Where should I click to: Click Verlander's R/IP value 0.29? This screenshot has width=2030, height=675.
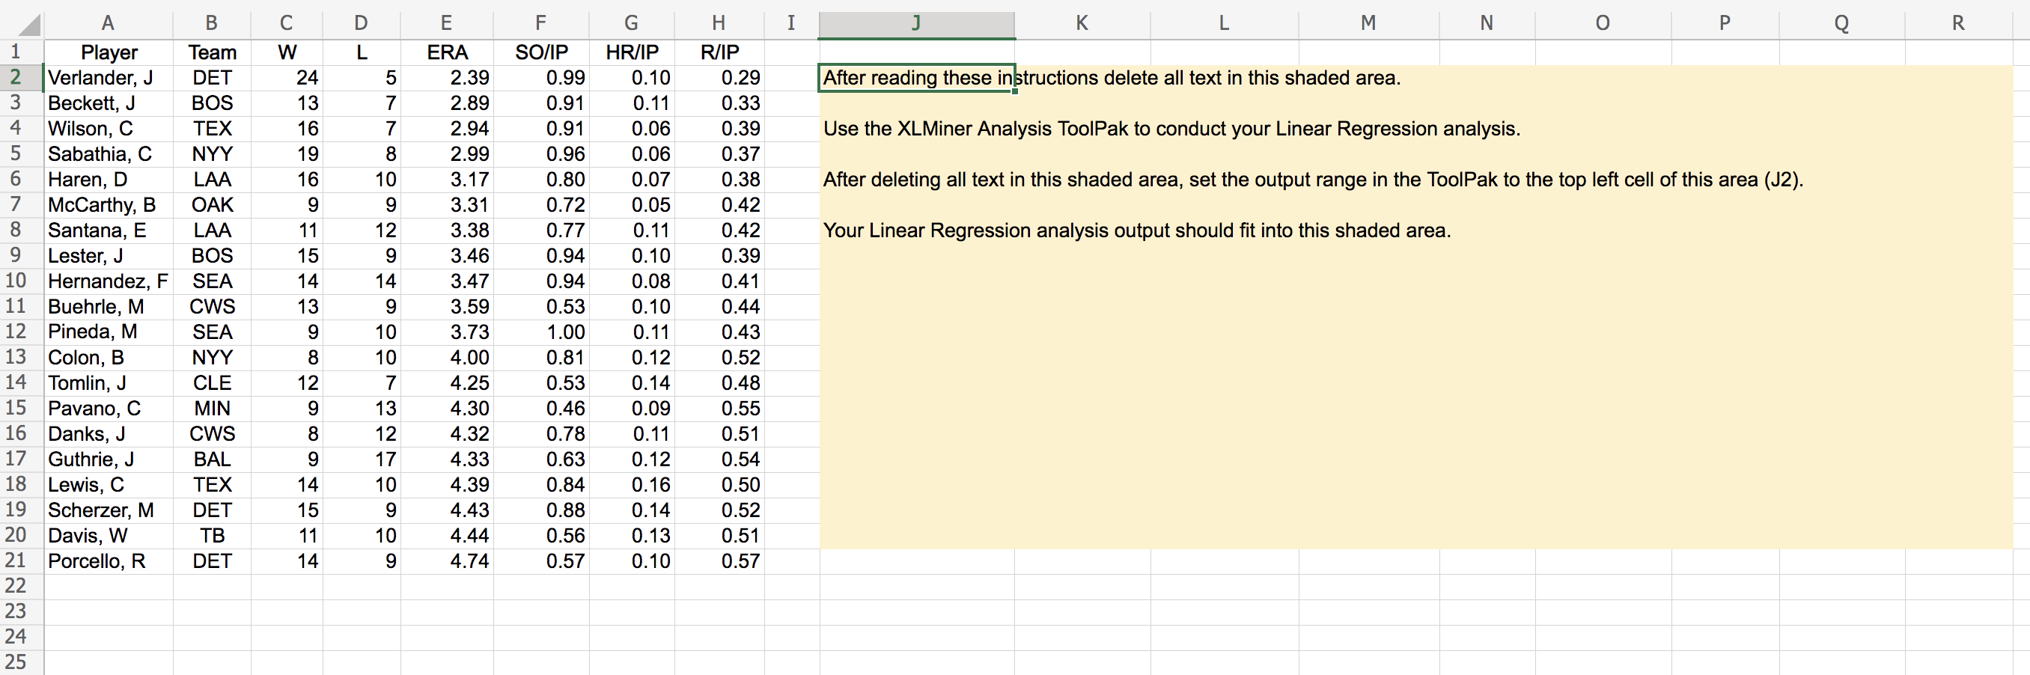point(719,78)
